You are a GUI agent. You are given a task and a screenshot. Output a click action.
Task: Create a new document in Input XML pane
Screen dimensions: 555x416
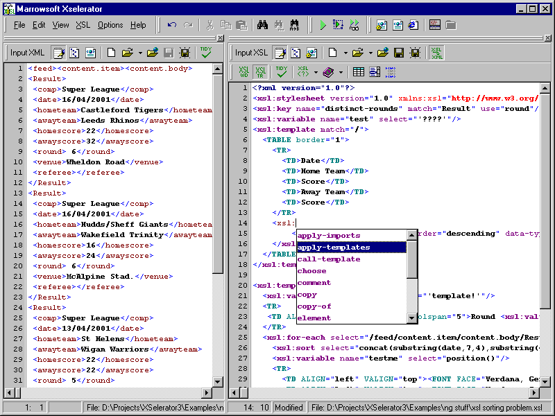tap(111, 53)
